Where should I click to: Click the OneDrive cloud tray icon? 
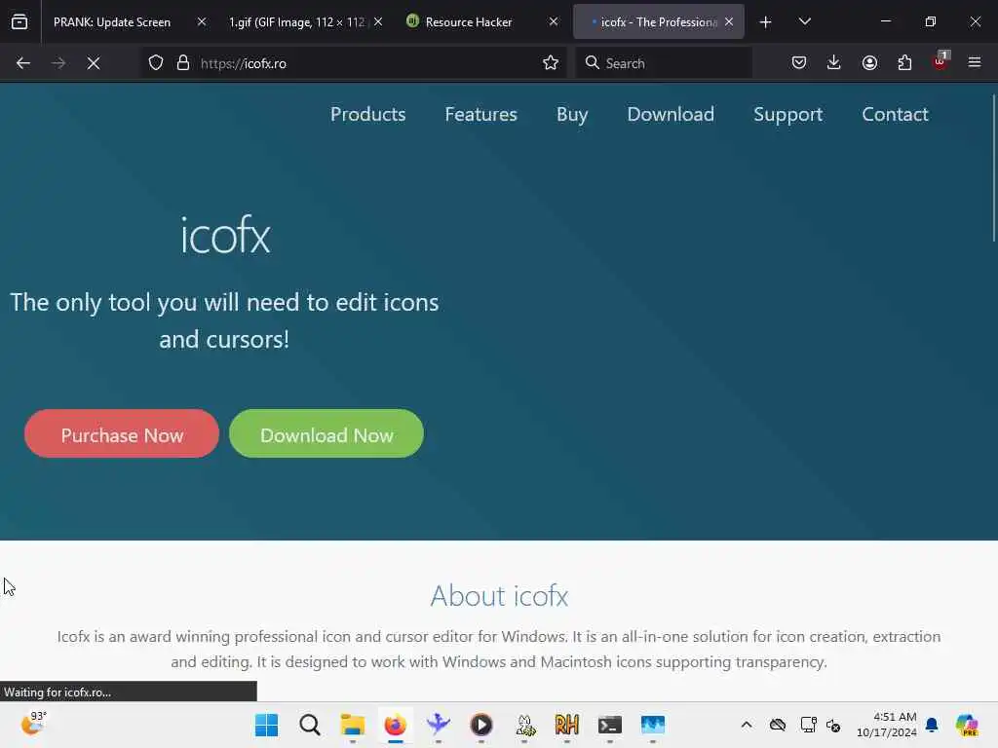[x=777, y=725]
